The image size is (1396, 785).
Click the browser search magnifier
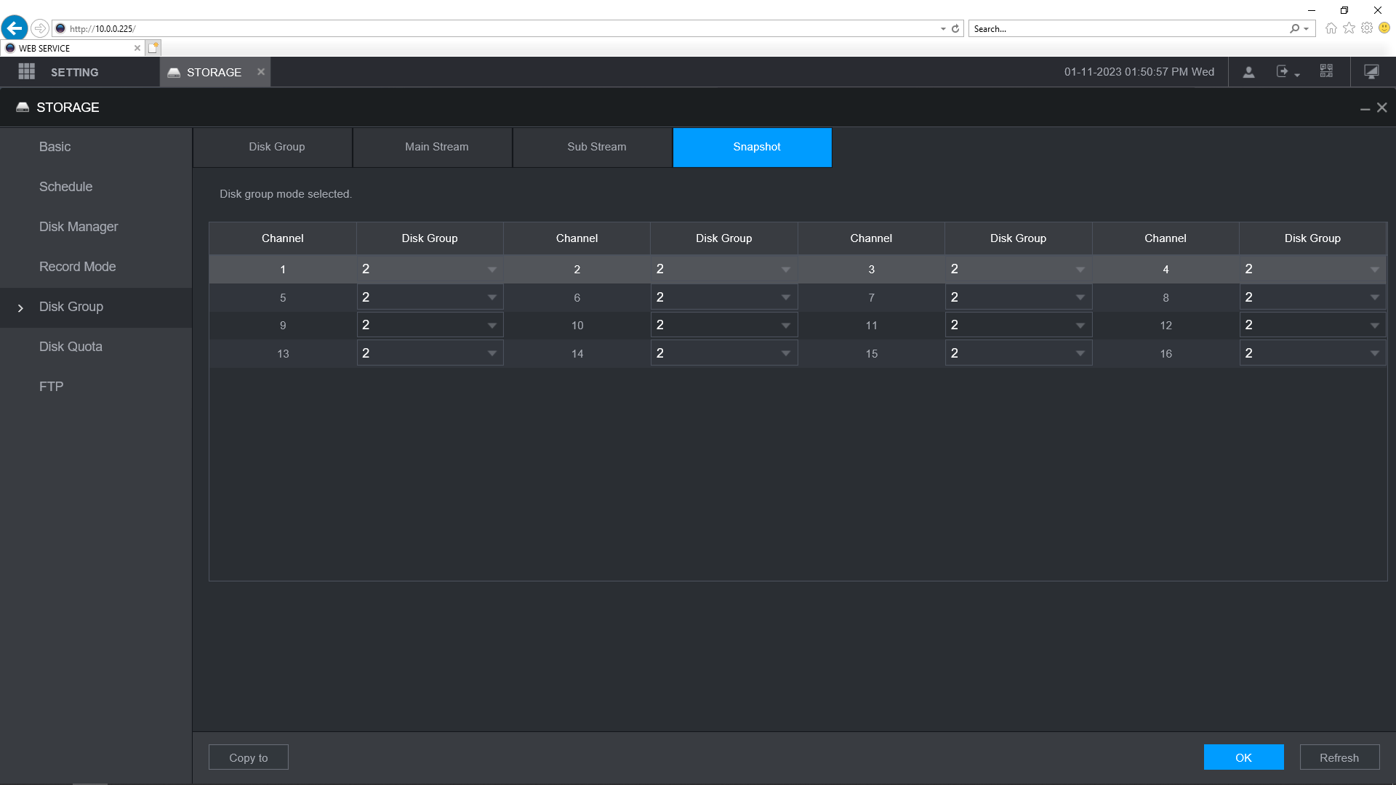tap(1294, 28)
